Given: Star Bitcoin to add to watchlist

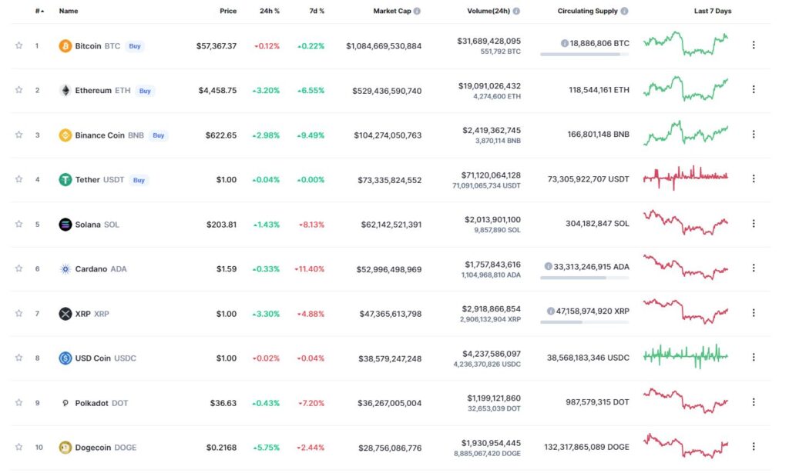Looking at the screenshot, I should (18, 45).
